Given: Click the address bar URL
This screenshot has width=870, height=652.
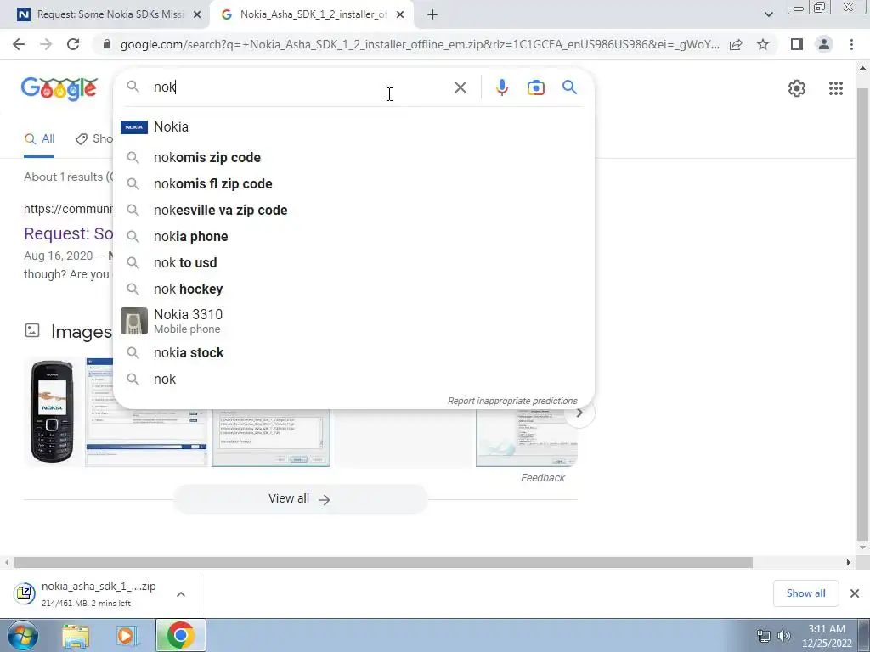Looking at the screenshot, I should 420,44.
